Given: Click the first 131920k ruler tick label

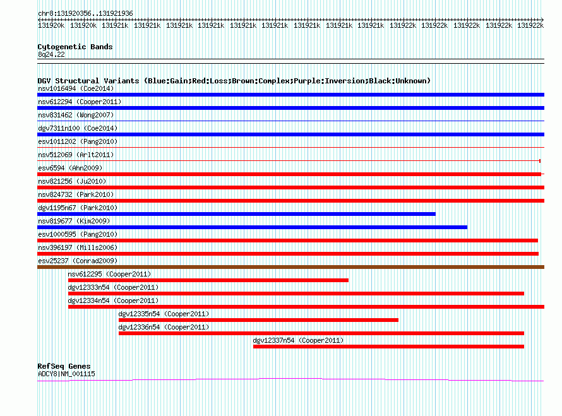Looking at the screenshot, I should click(51, 25).
